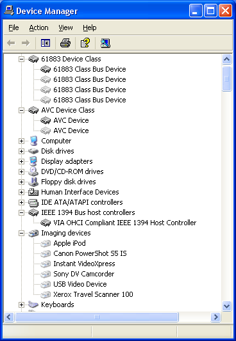The width and height of the screenshot is (236, 341).
Task: Click the horizontal scrollbar left arrow
Action: pyautogui.click(x=9, y=317)
